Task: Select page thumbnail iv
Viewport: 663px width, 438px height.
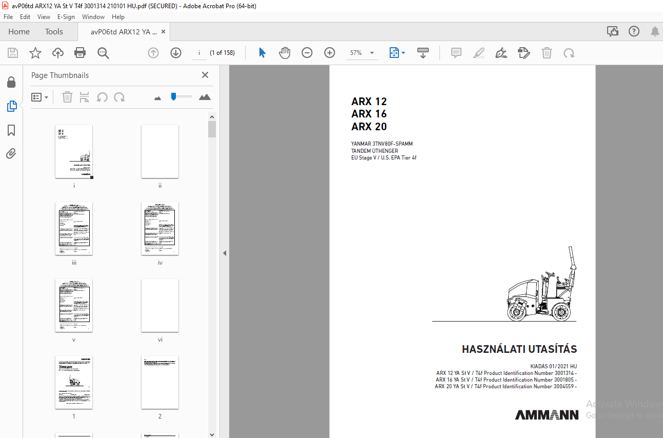Action: (160, 229)
